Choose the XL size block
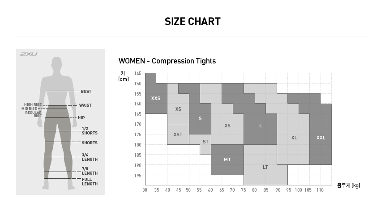The height and width of the screenshot is (218, 385). (x=294, y=138)
